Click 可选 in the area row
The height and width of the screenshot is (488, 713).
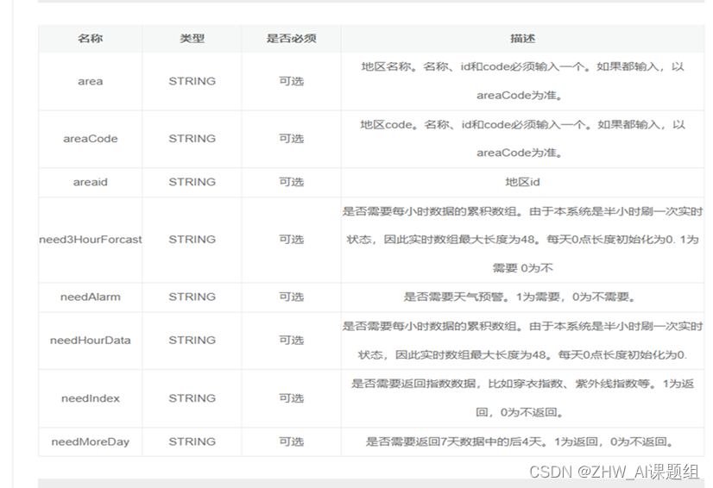tap(292, 81)
